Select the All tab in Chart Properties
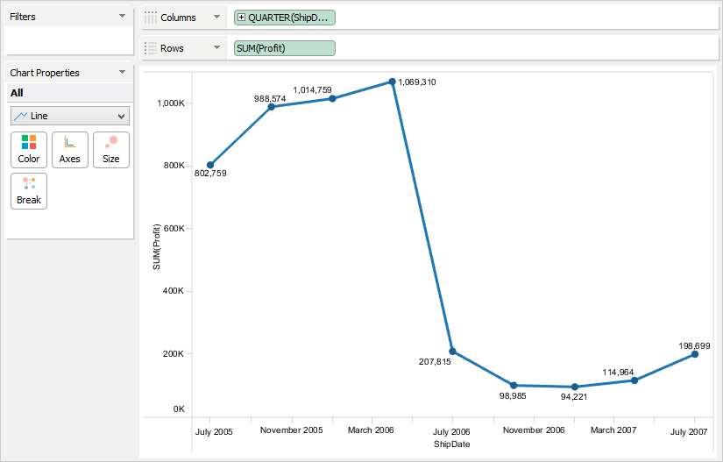This screenshot has width=723, height=462. (x=17, y=93)
